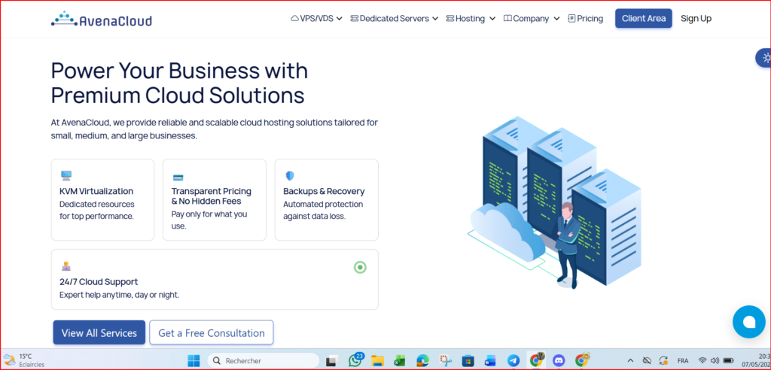Image resolution: width=771 pixels, height=370 pixels.
Task: Click 'Automated protection against data loss' text
Action: pos(323,210)
